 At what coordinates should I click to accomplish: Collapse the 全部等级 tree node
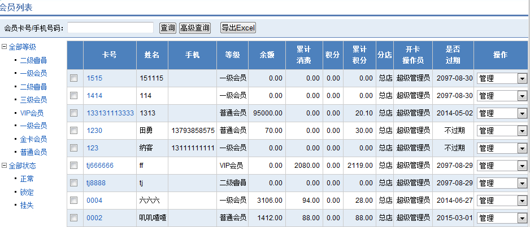[x=5, y=47]
